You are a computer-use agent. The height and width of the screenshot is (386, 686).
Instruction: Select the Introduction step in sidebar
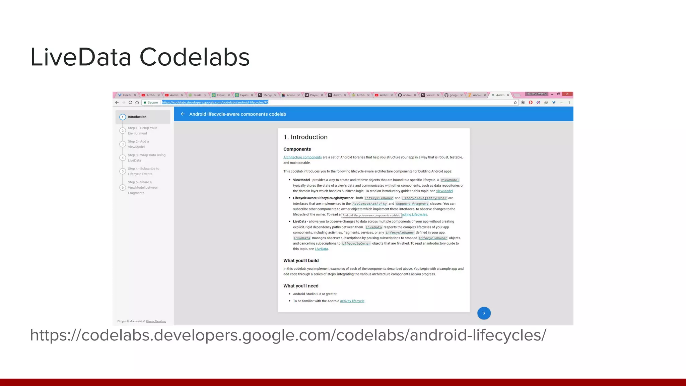[137, 117]
